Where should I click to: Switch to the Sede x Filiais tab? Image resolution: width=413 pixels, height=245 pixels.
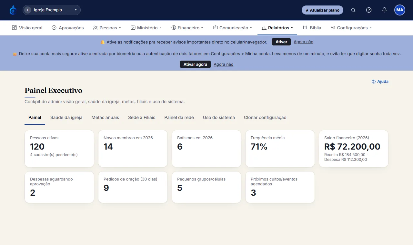click(142, 117)
